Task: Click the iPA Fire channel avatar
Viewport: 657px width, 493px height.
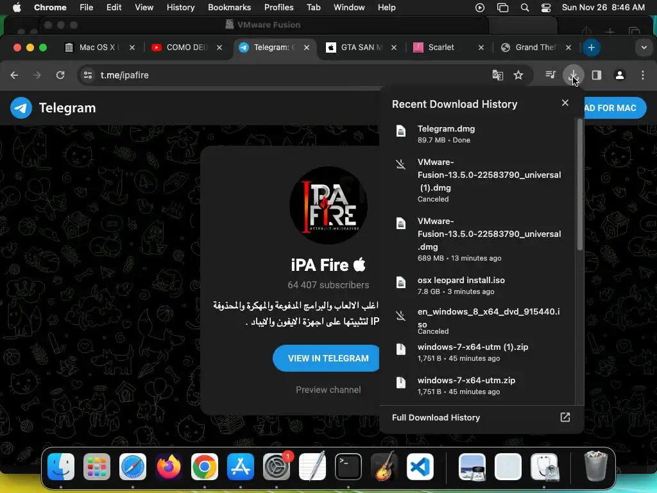Action: 328,205
